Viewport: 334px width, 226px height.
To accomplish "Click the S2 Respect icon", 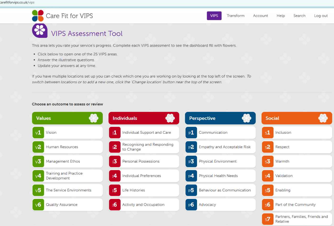I will pos(268,147).
